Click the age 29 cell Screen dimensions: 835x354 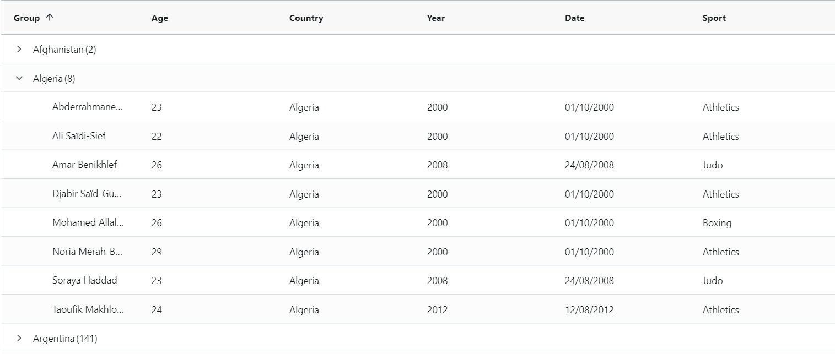tap(157, 252)
